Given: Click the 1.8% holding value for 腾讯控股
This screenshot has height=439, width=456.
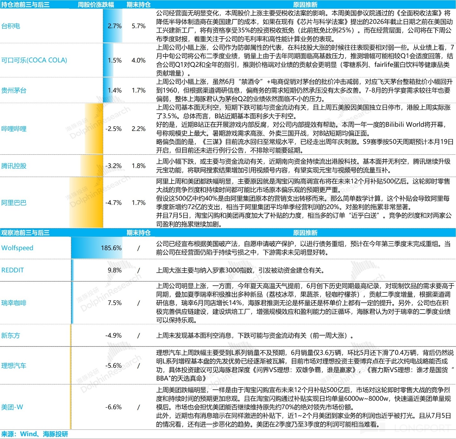Looking at the screenshot, I should coord(138,166).
